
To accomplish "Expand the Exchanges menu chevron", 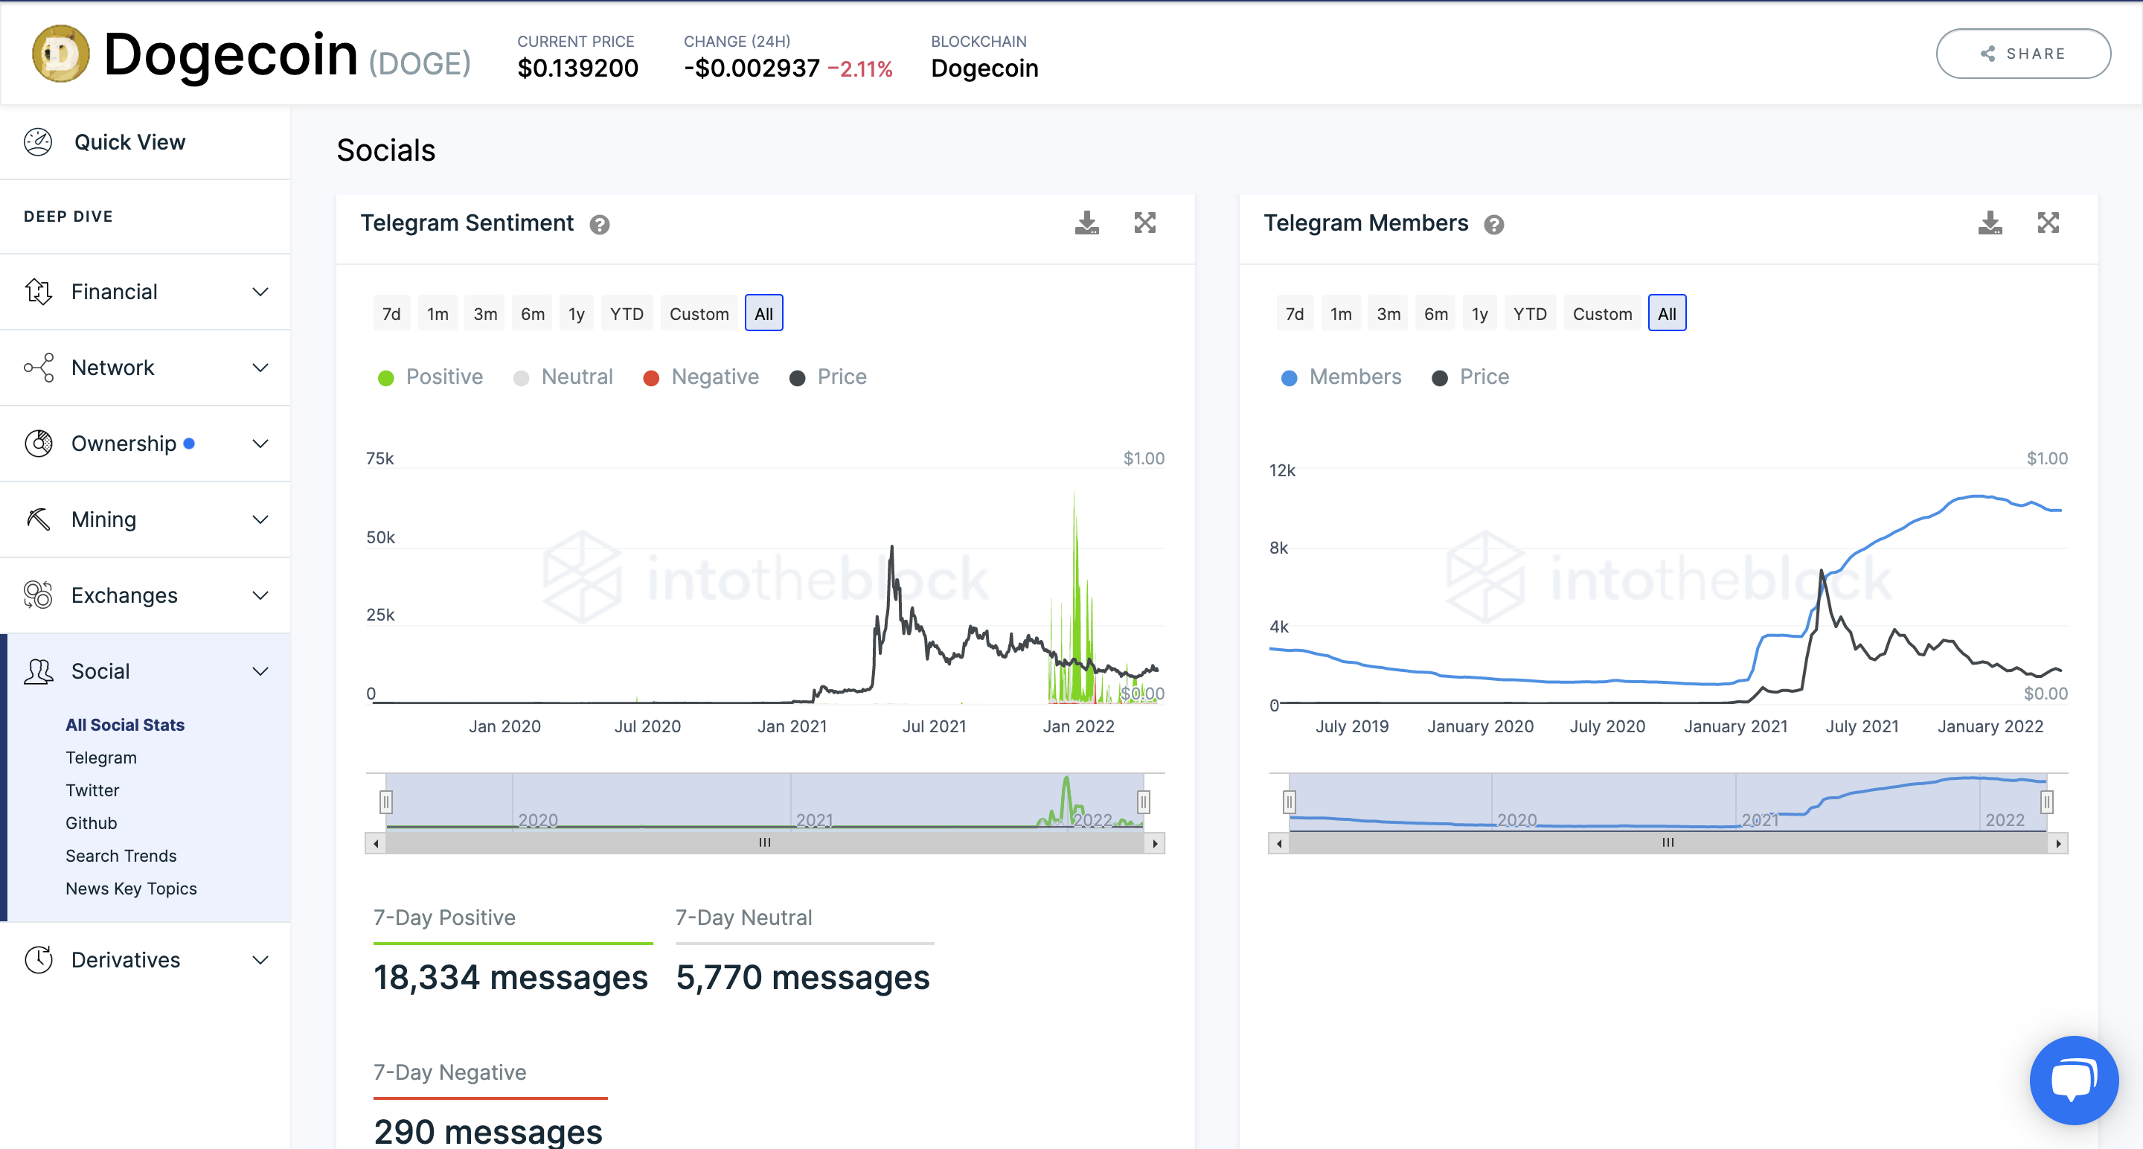I will [x=260, y=595].
